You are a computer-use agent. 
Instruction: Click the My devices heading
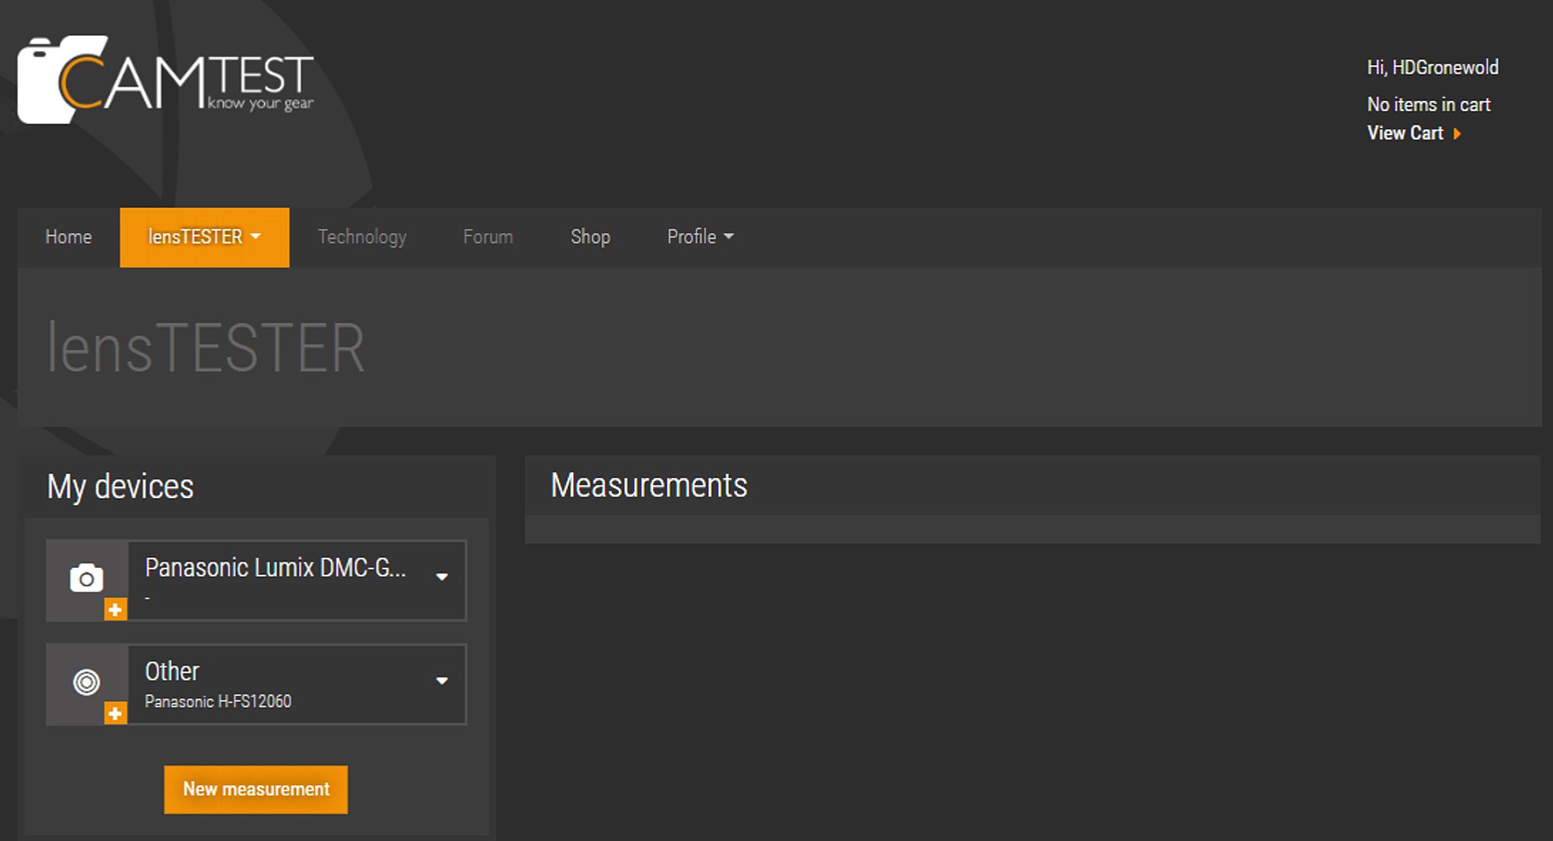(x=120, y=487)
